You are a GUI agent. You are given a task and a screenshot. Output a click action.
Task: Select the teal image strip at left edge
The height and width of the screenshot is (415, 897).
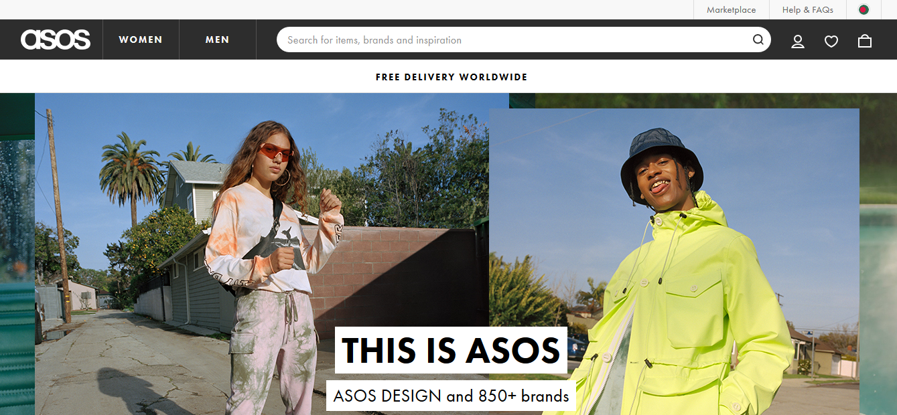(17, 254)
